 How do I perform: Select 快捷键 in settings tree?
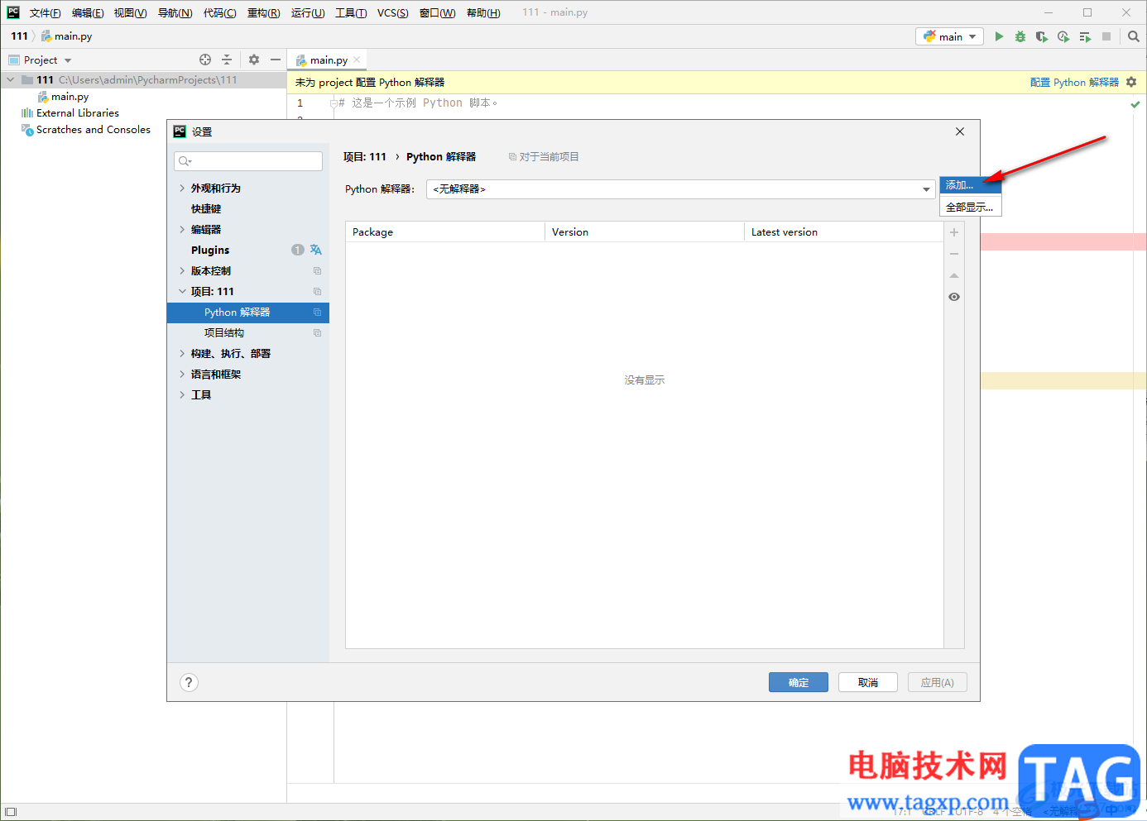(206, 209)
